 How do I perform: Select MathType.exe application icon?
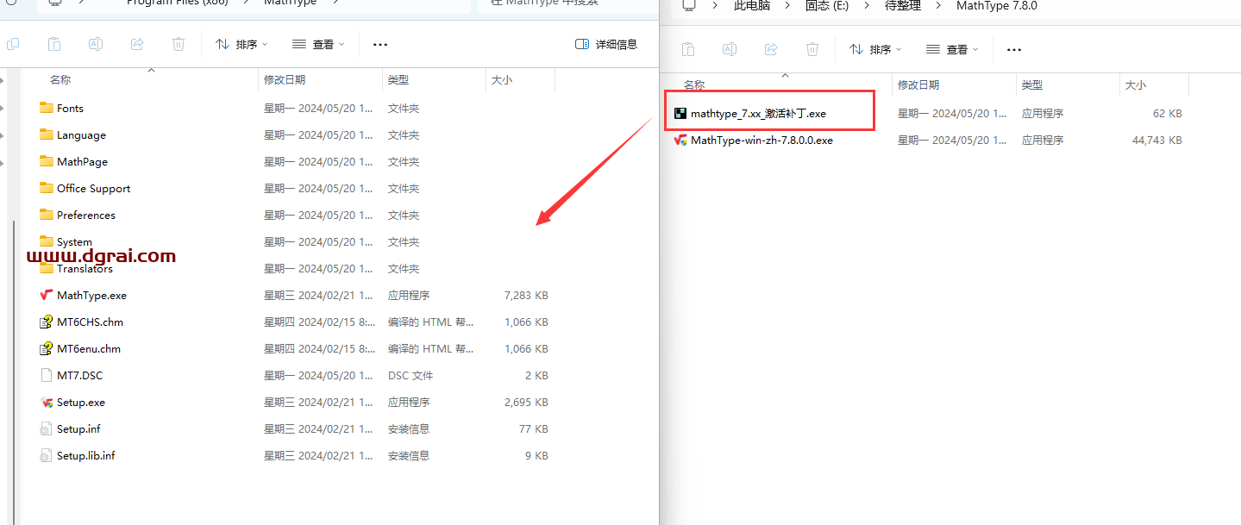coord(47,295)
